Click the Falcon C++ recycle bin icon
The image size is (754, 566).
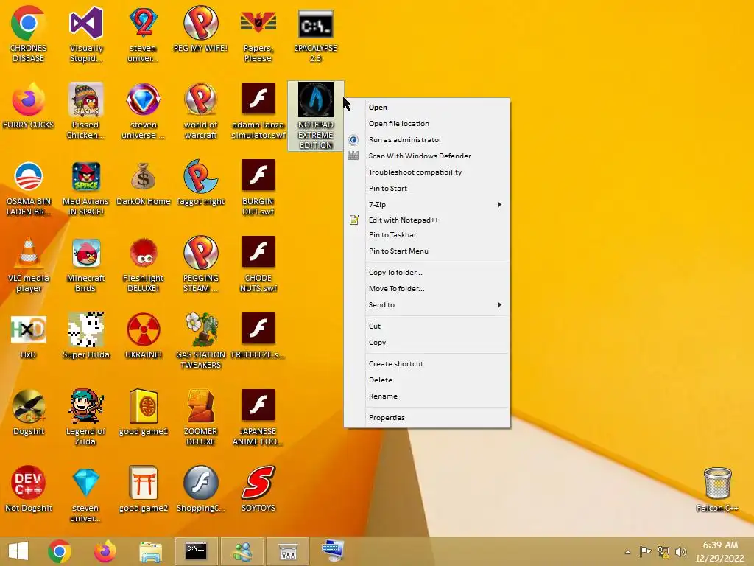[717, 489]
